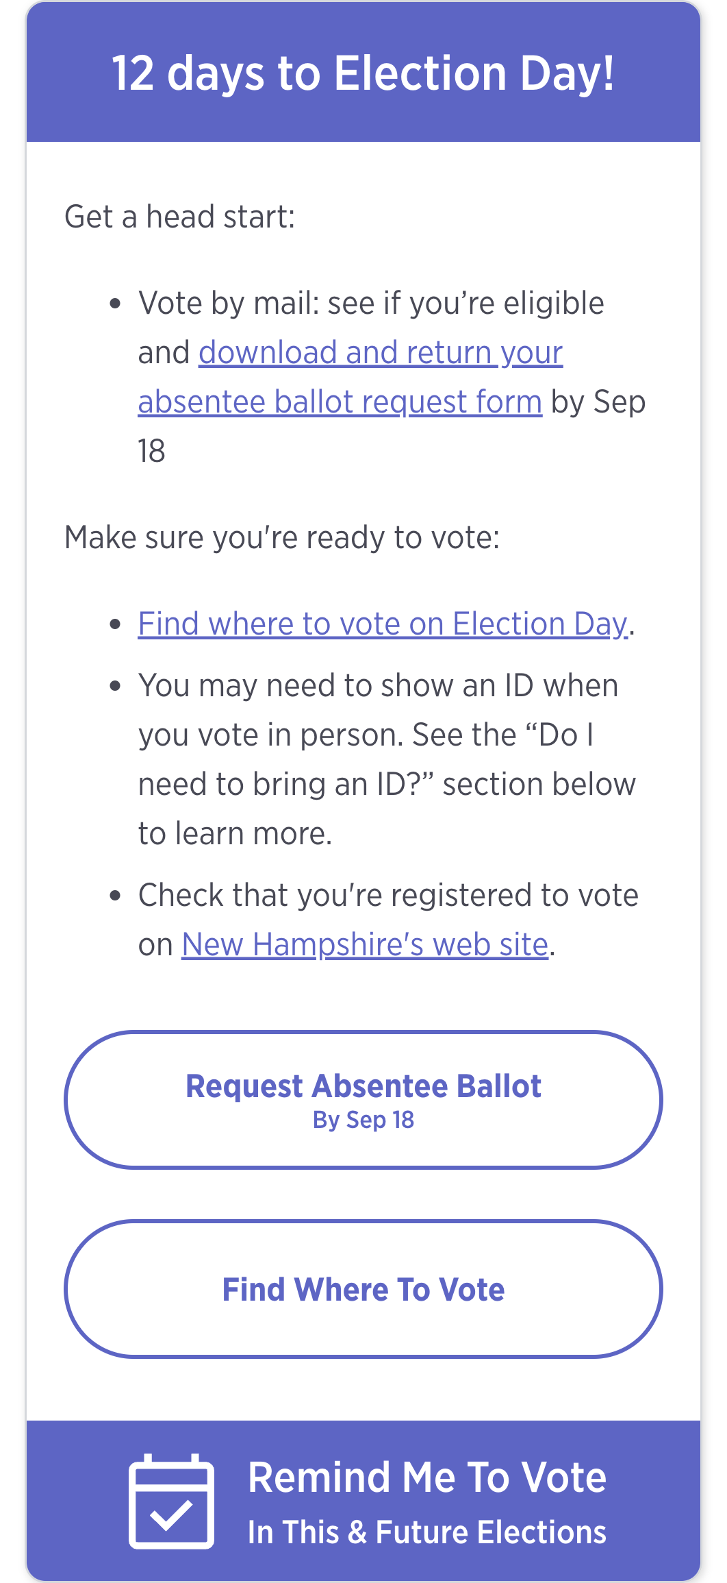Click the Get a head start heading
The image size is (727, 1583).
point(179,215)
